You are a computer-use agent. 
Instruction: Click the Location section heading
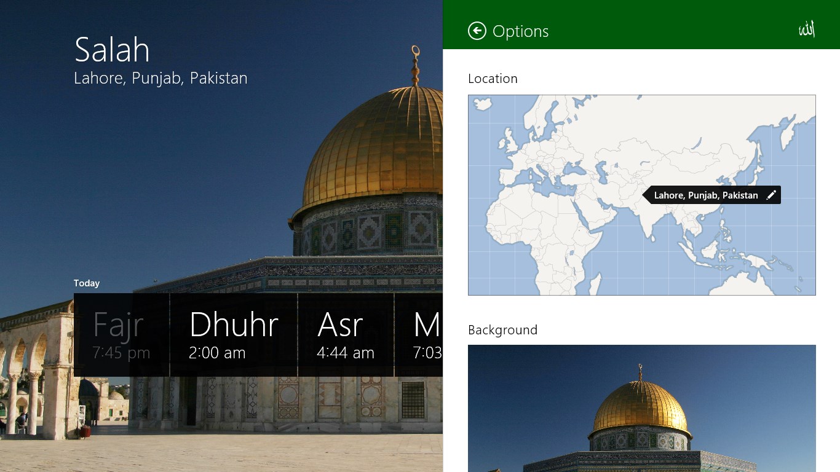pos(493,78)
